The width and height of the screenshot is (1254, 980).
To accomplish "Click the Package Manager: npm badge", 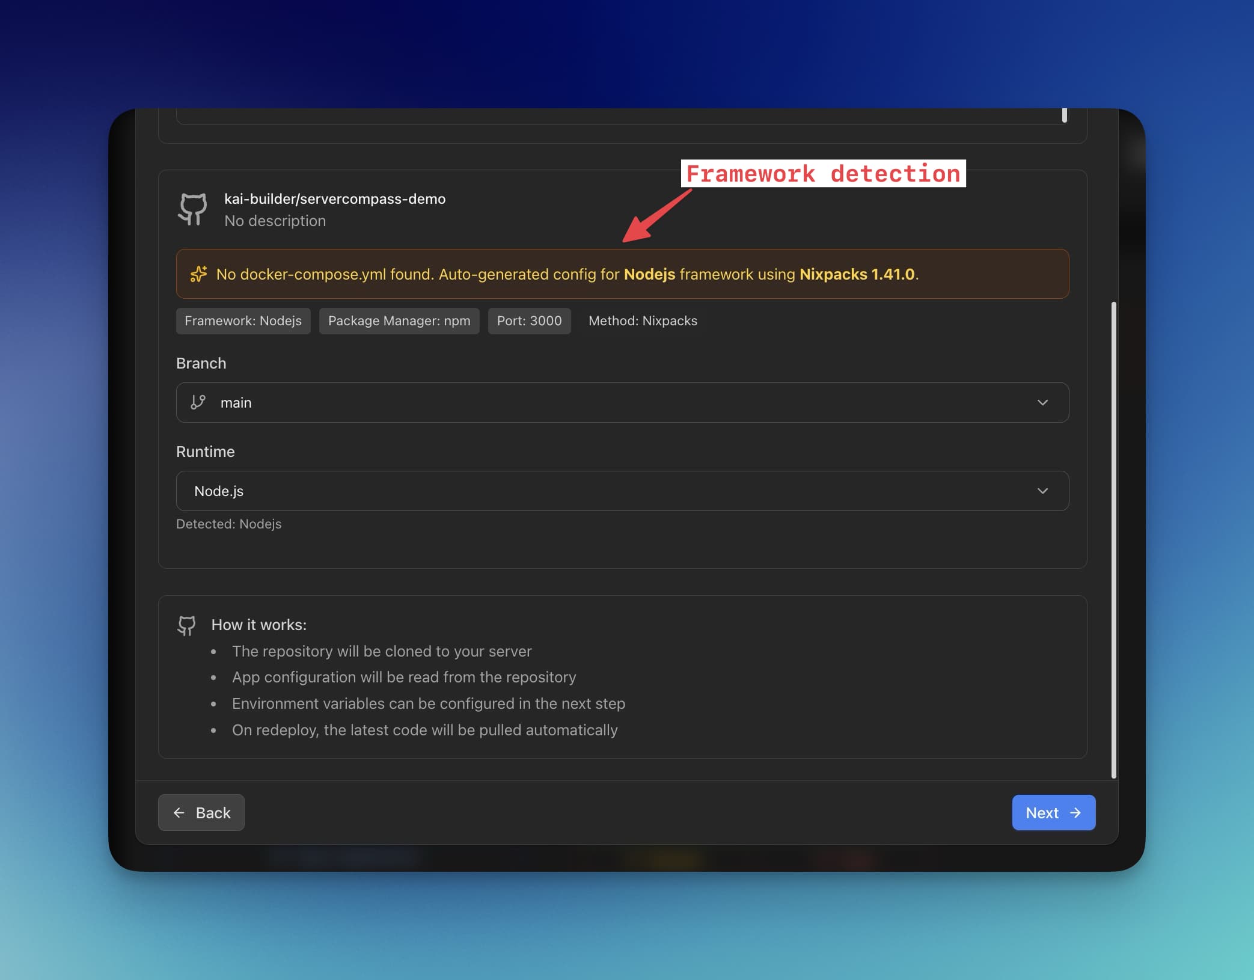I will pyautogui.click(x=399, y=321).
